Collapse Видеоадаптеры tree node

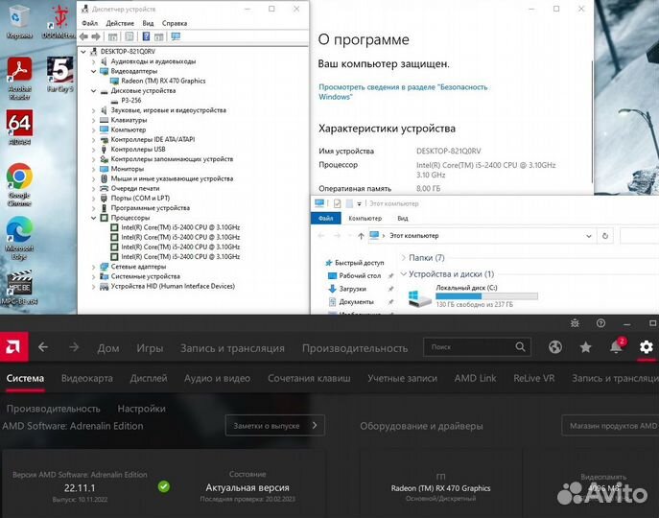(93, 72)
